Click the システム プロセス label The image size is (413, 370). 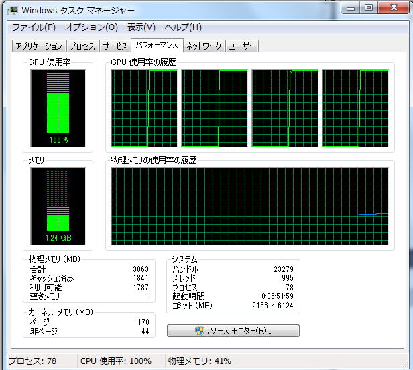pyautogui.click(x=184, y=287)
